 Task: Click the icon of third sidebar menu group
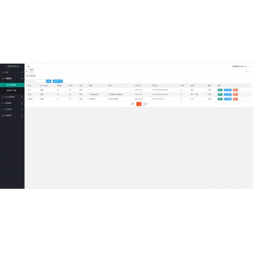click(3, 97)
